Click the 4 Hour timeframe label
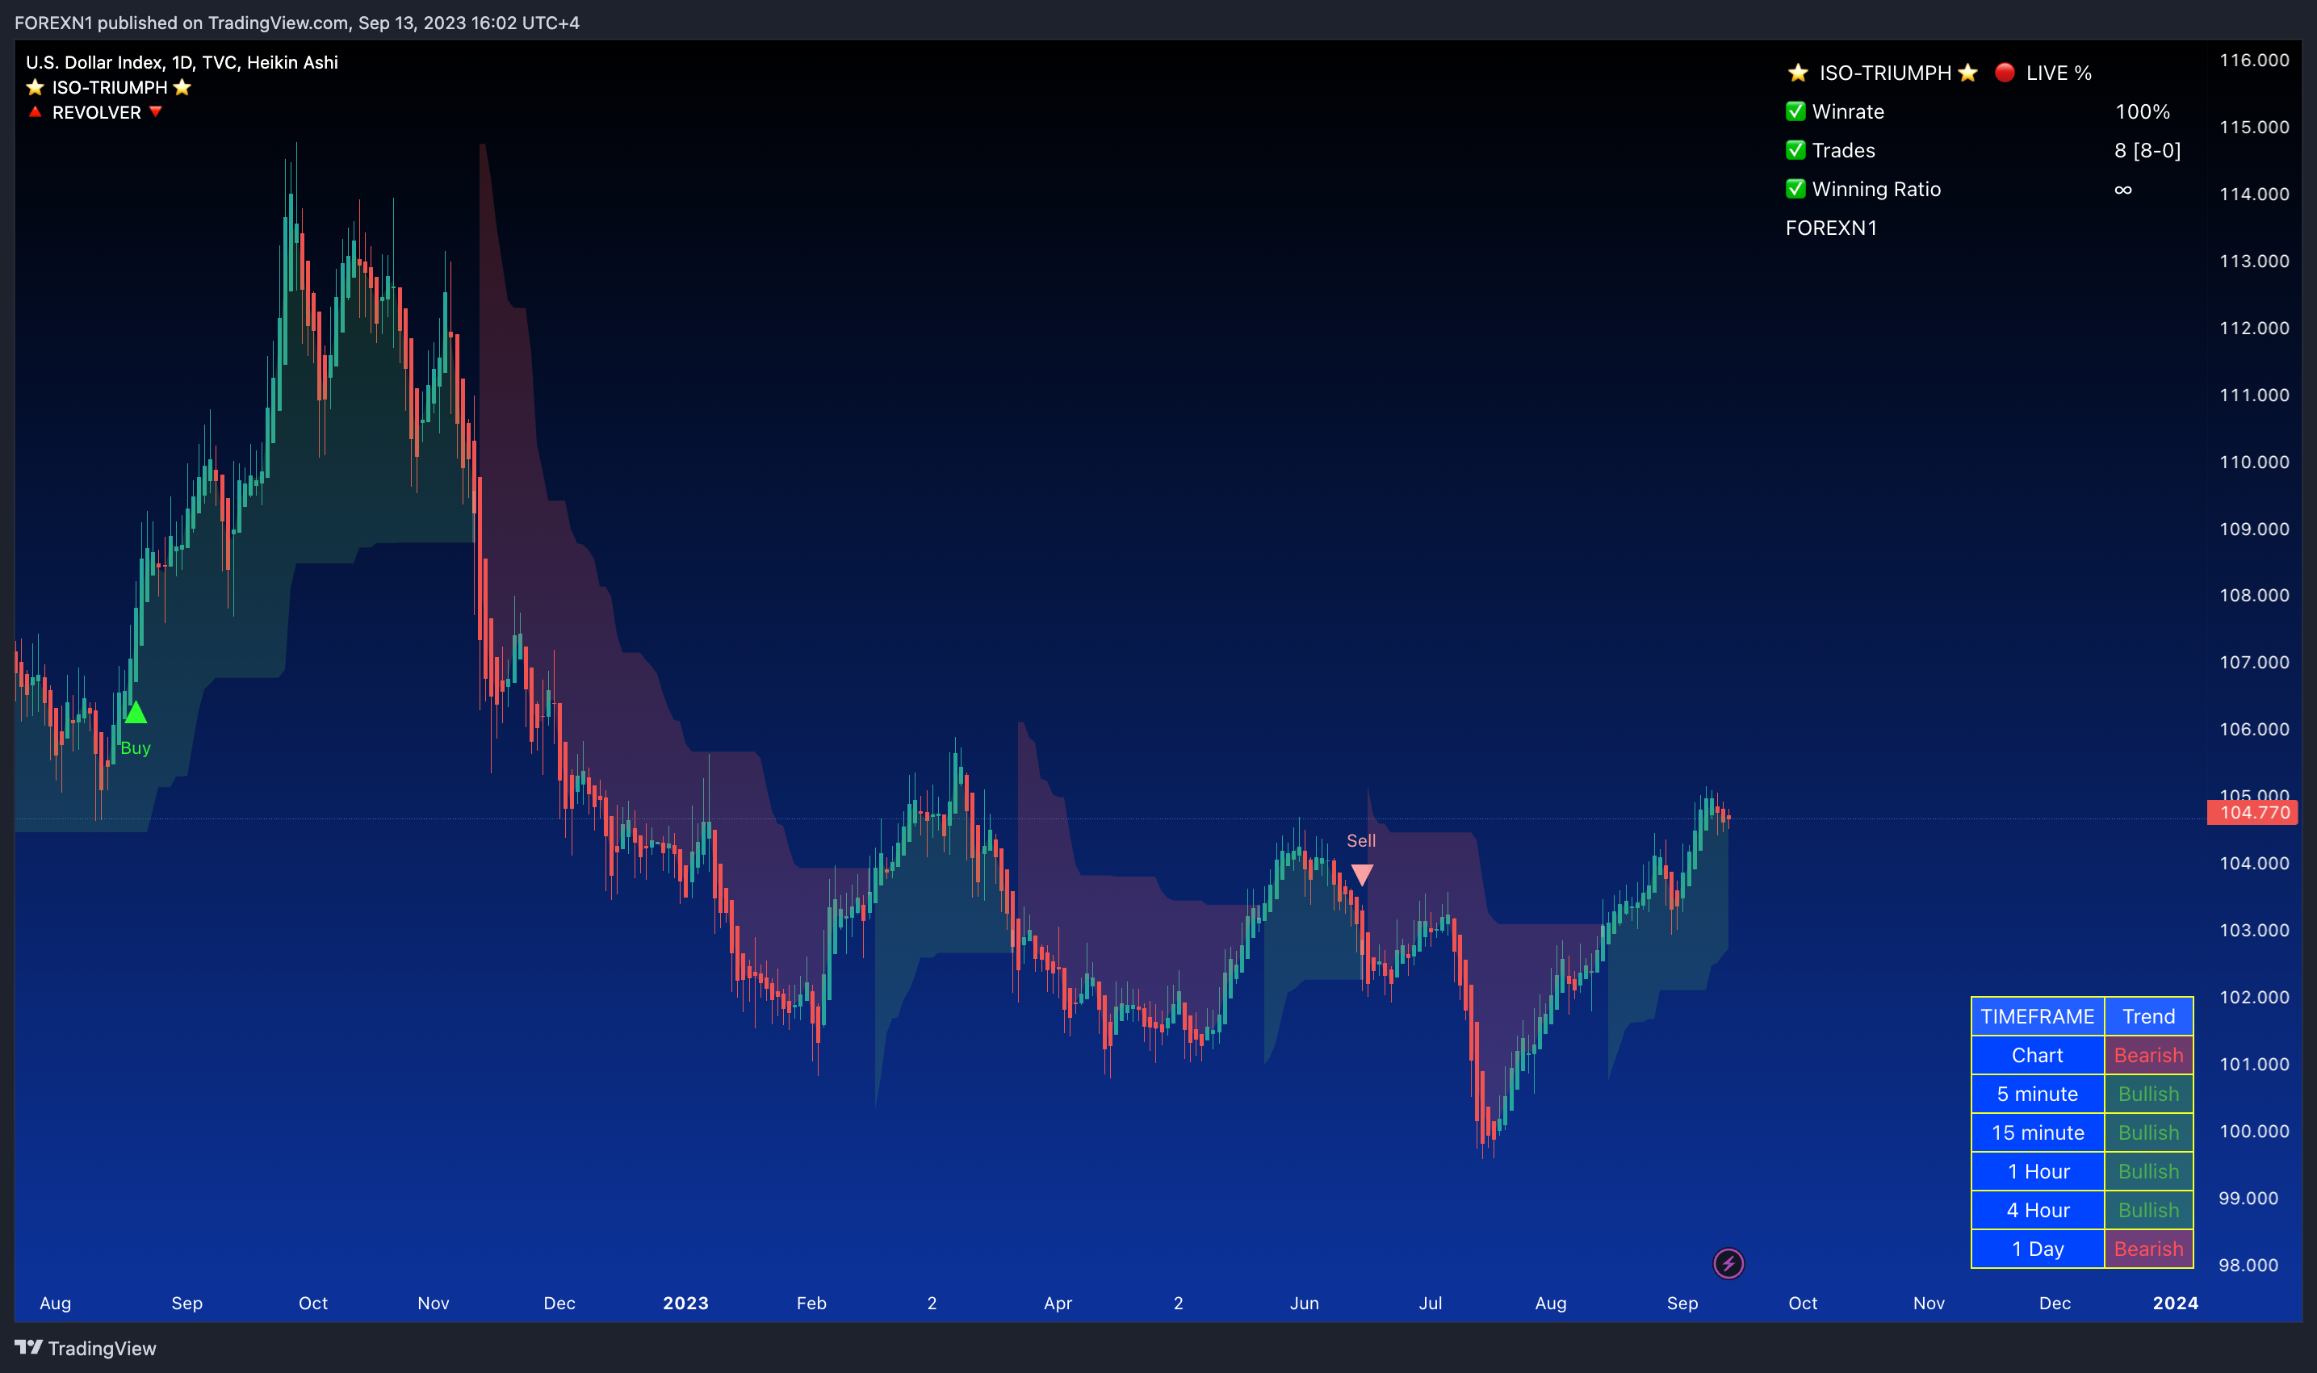Viewport: 2317px width, 1373px height. coord(2037,1210)
